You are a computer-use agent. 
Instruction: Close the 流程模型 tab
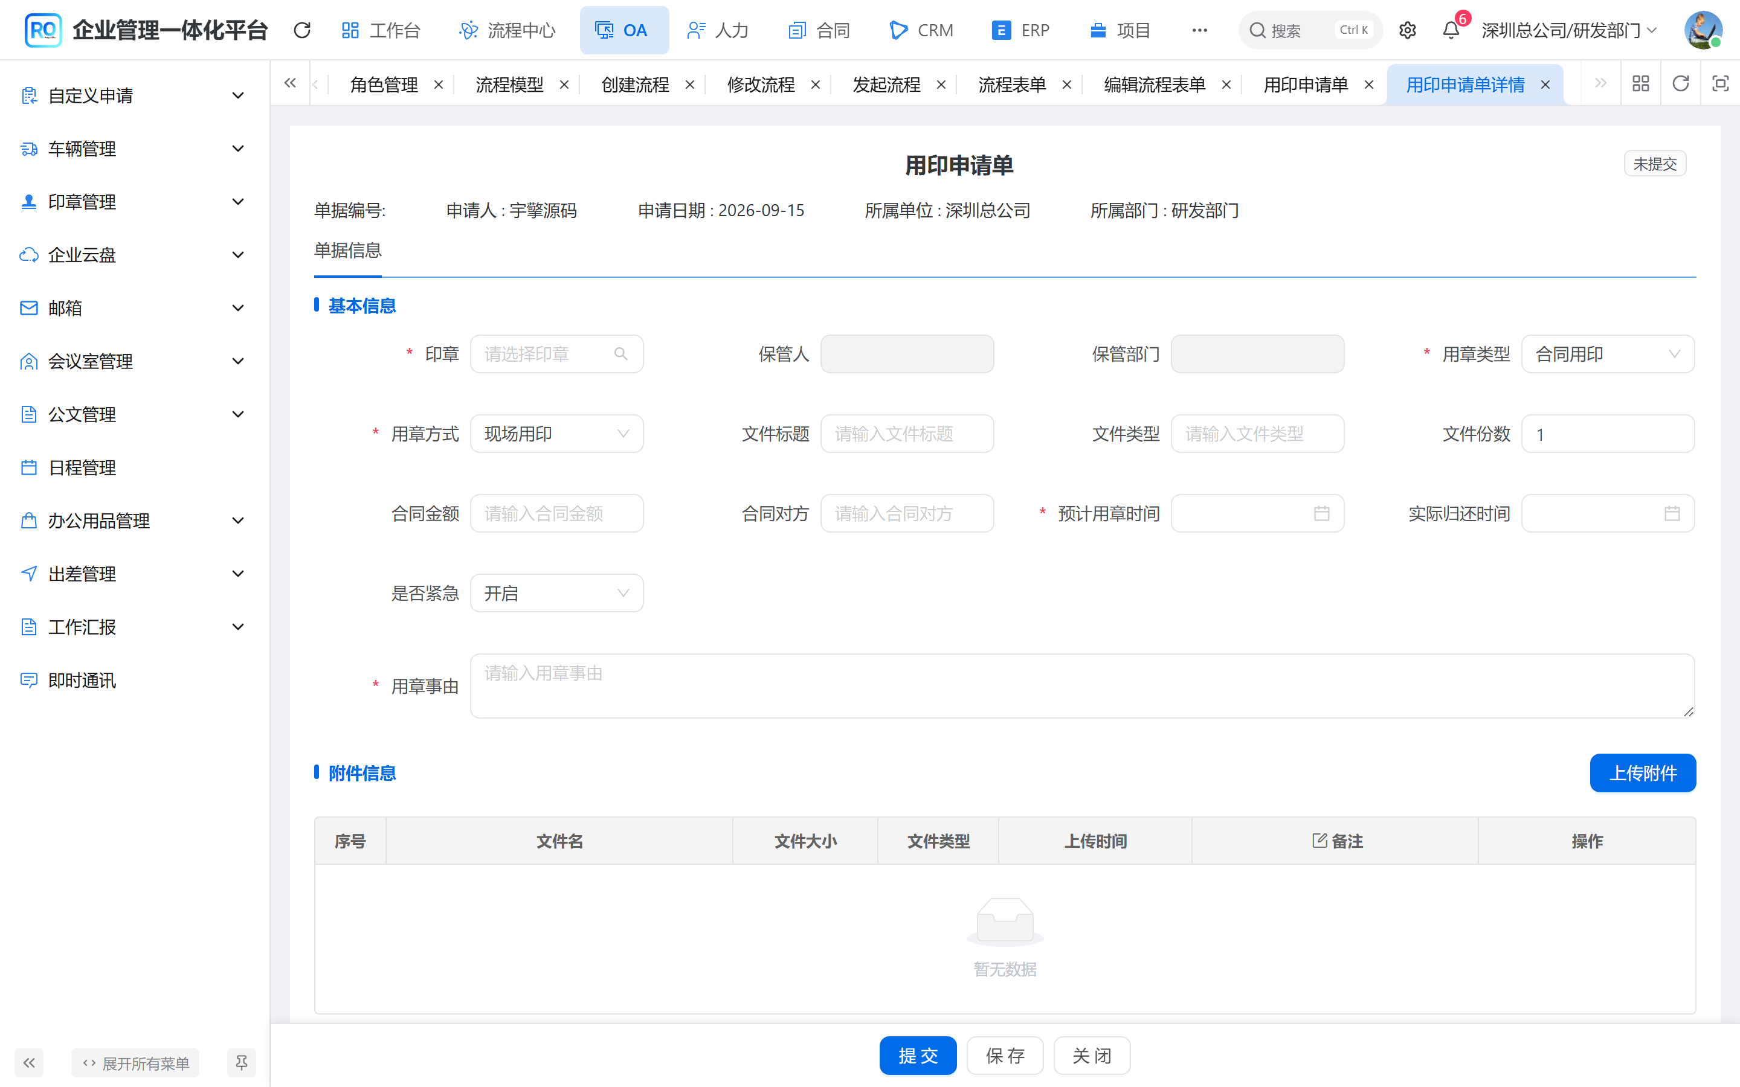(564, 85)
